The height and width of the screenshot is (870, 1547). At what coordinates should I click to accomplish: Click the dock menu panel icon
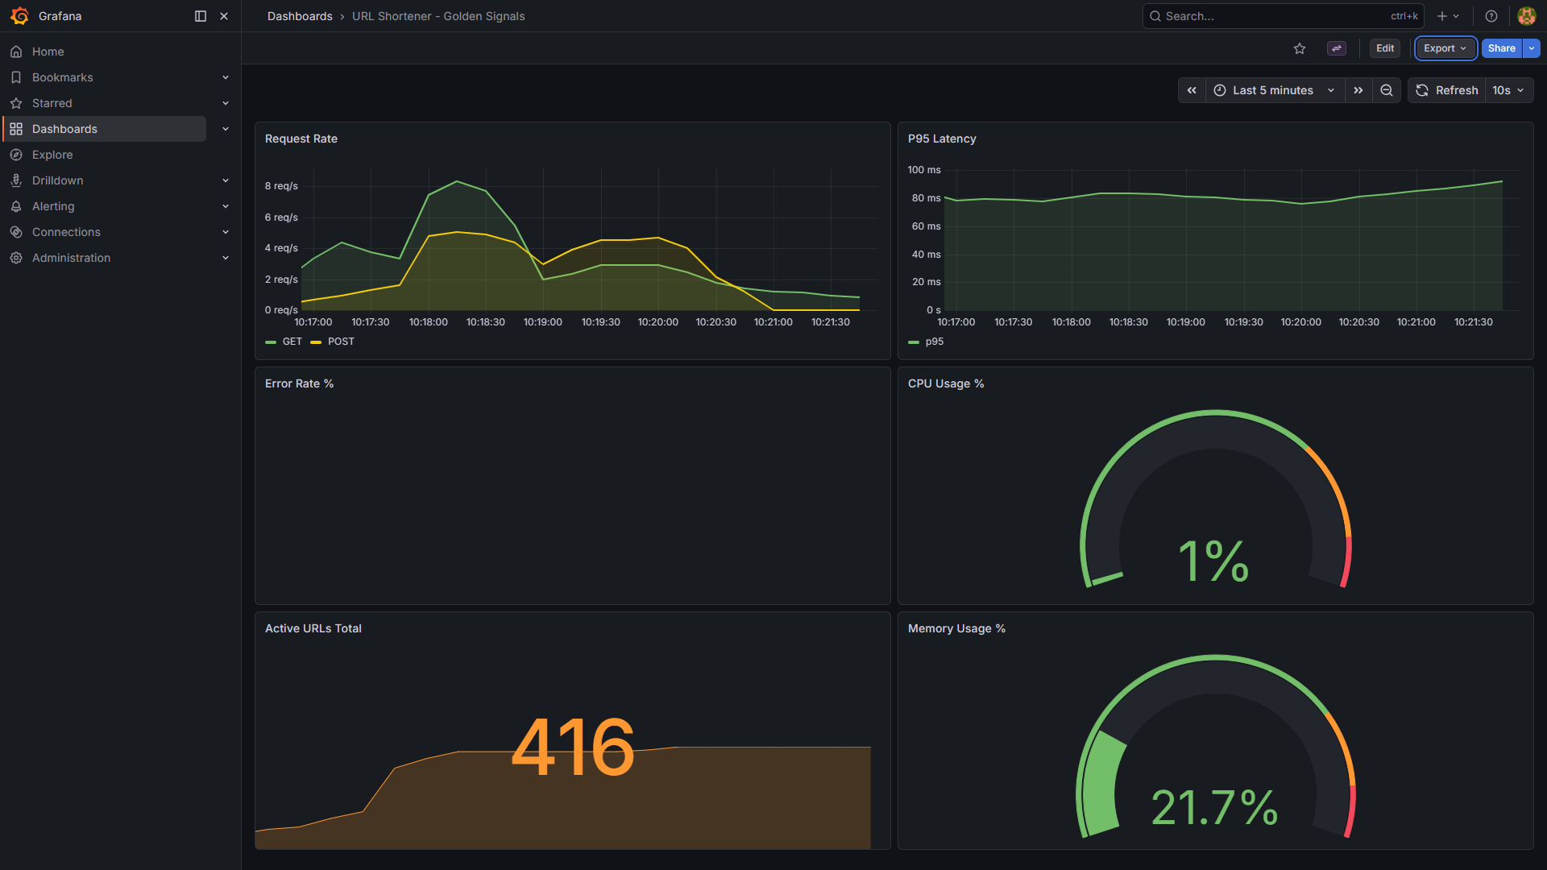point(201,16)
